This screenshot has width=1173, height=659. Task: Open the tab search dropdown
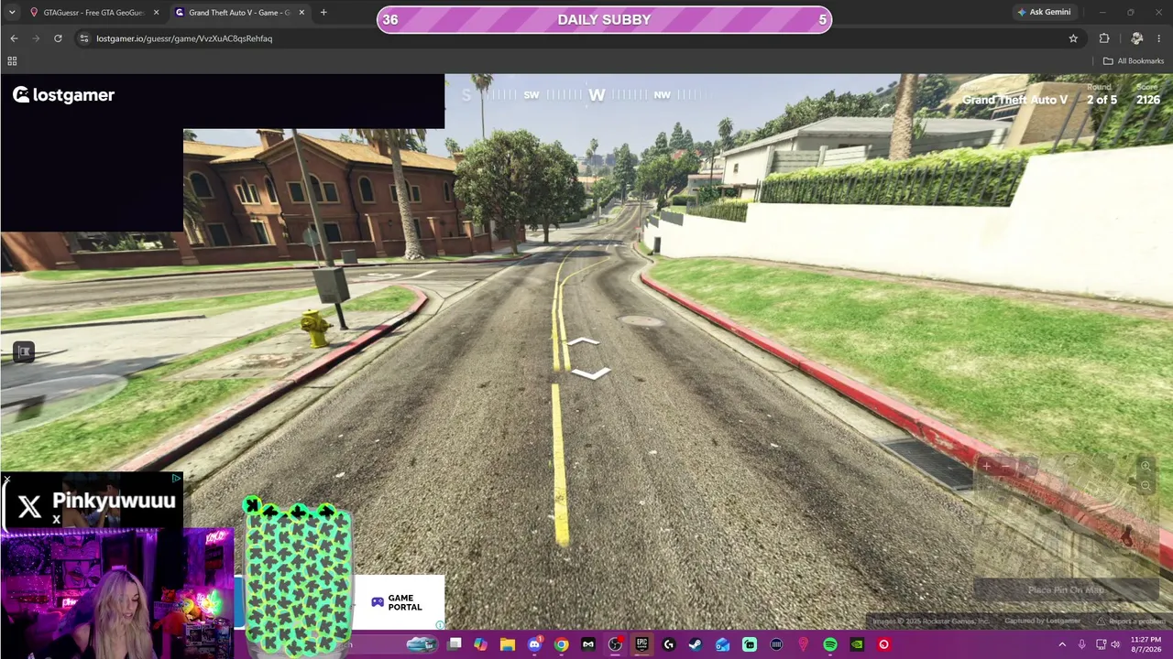(12, 13)
